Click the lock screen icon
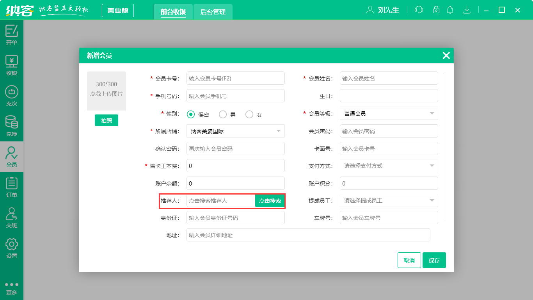The height and width of the screenshot is (300, 533). [436, 10]
